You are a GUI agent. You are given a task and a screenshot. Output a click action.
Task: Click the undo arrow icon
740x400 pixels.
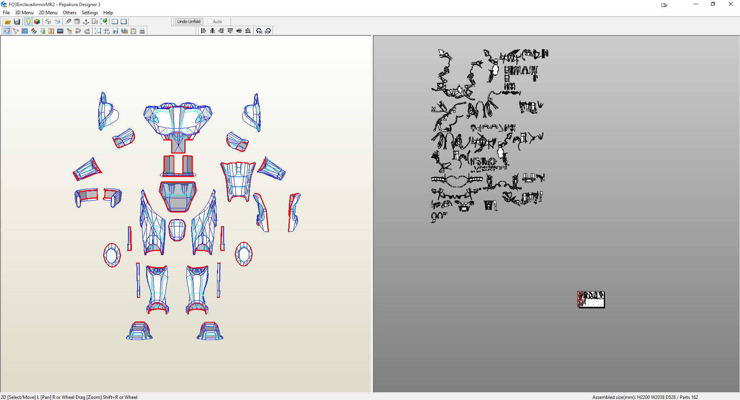pos(78,31)
